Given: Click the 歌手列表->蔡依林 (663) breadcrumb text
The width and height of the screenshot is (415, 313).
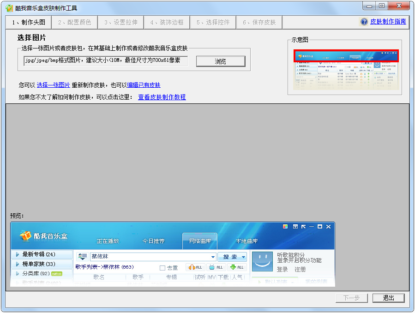Looking at the screenshot, I should (104, 267).
